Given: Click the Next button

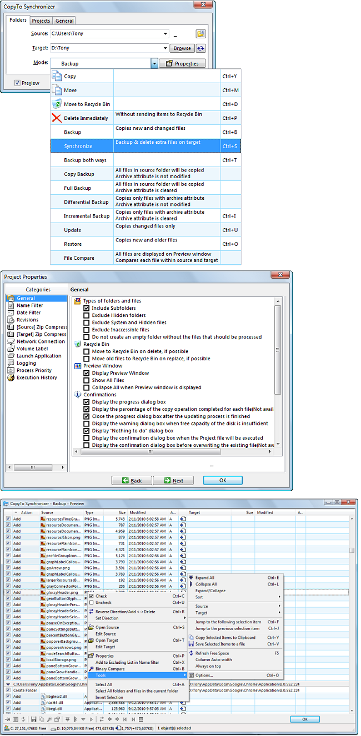Looking at the screenshot, I should [x=173, y=481].
